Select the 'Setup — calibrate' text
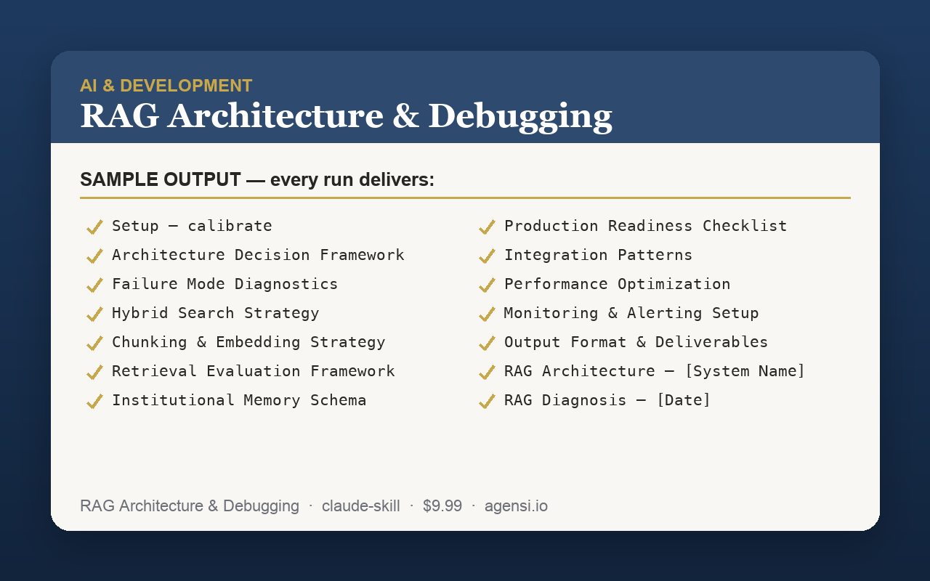Image resolution: width=930 pixels, height=581 pixels. [193, 226]
